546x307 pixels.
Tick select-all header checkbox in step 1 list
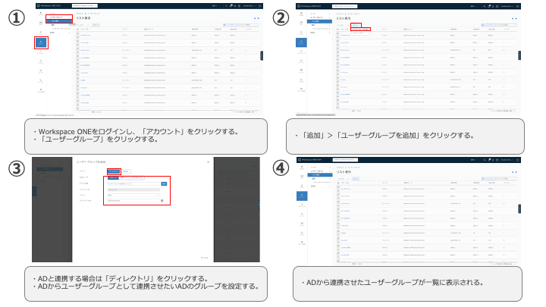point(77,30)
